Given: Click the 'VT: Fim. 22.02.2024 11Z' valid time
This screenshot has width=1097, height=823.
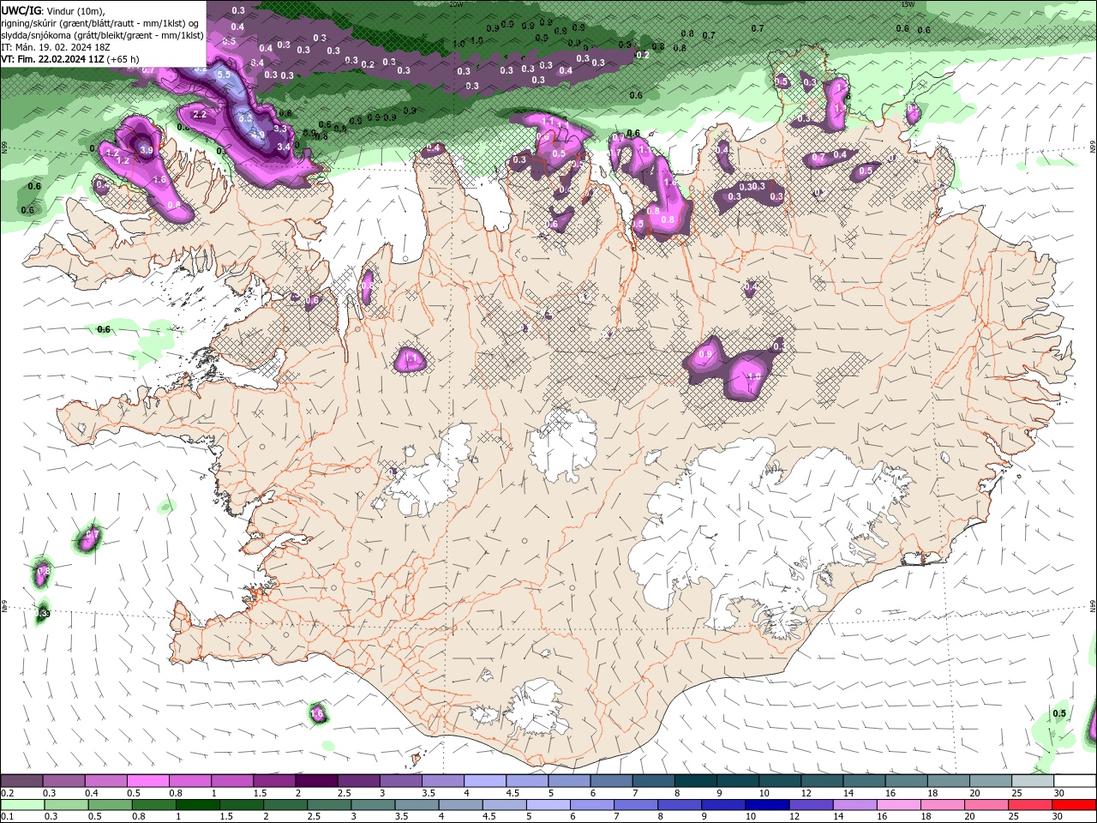Looking at the screenshot, I should pos(53,59).
